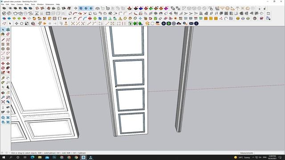Open the taskbar search icon
This screenshot has height=160, width=285.
click(x=11, y=157)
